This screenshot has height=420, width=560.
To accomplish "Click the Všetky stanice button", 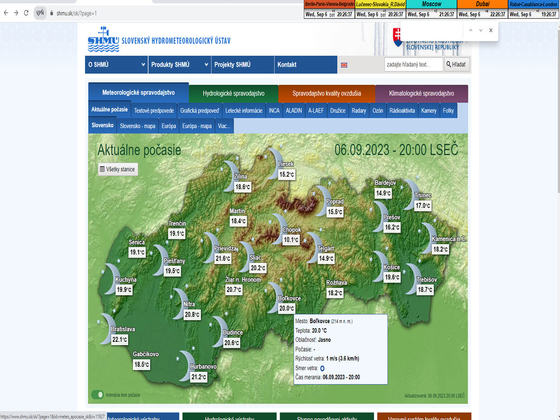I will (118, 170).
